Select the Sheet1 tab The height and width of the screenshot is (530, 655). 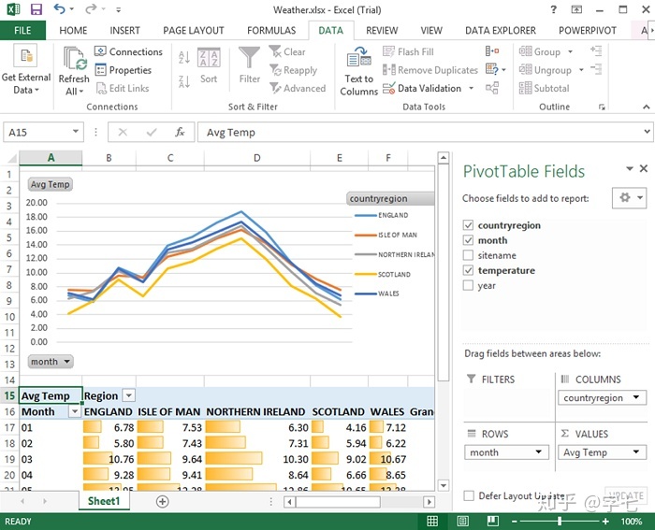(104, 501)
